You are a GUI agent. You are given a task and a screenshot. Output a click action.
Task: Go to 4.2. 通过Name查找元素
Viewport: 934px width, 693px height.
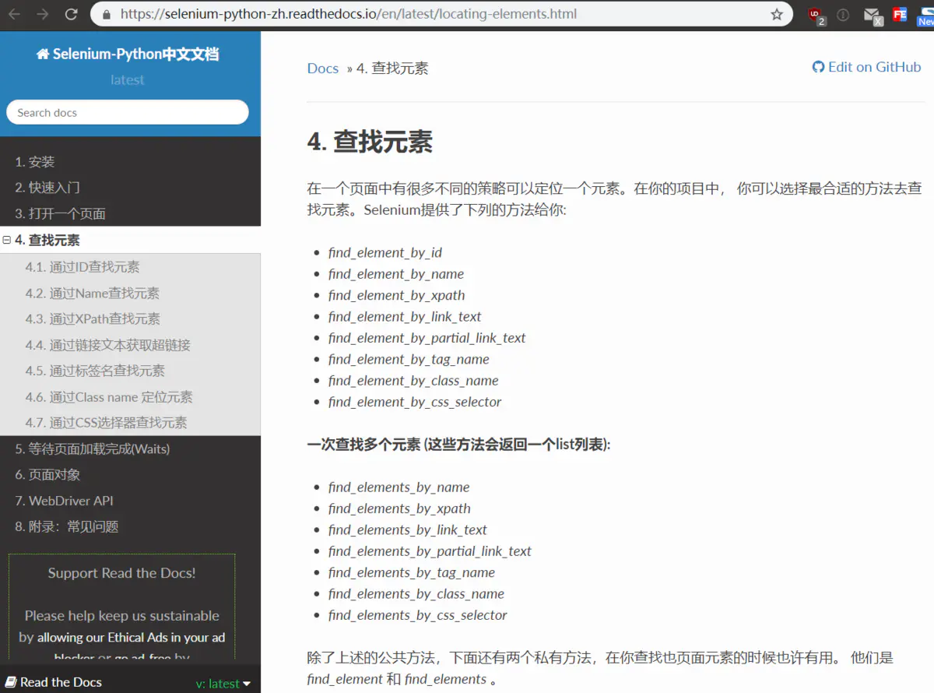tap(92, 294)
